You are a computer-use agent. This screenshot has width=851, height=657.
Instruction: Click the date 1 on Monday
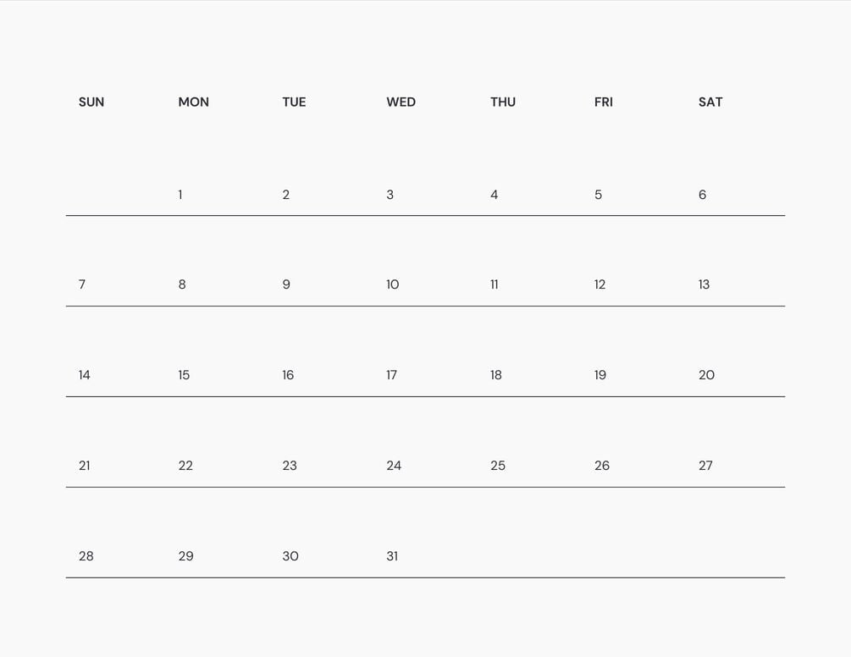coord(180,195)
